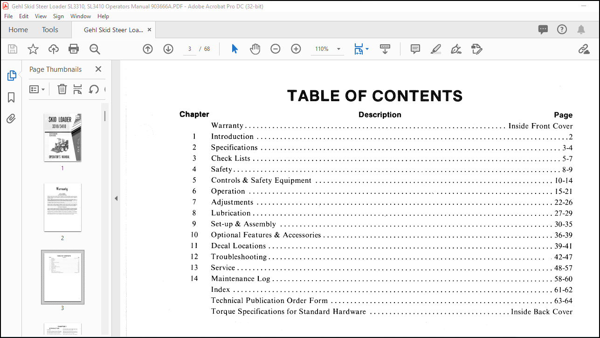
Task: Open the comments chat icon
Action: click(543, 29)
